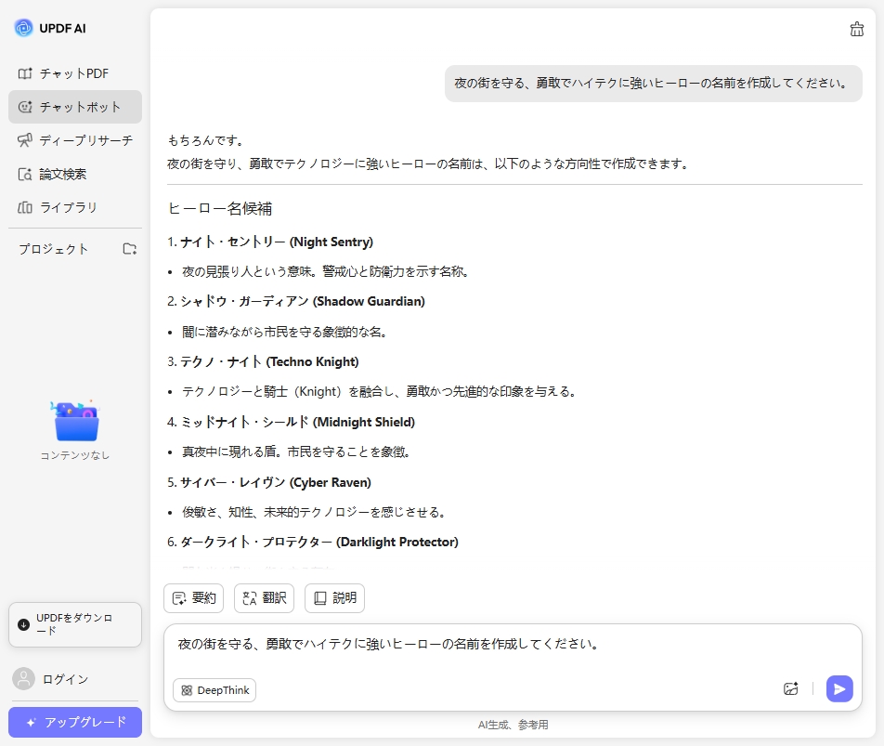Click the アップグレード button
The image size is (884, 746).
tap(75, 723)
